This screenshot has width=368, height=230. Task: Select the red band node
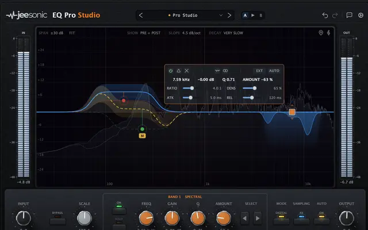click(124, 101)
